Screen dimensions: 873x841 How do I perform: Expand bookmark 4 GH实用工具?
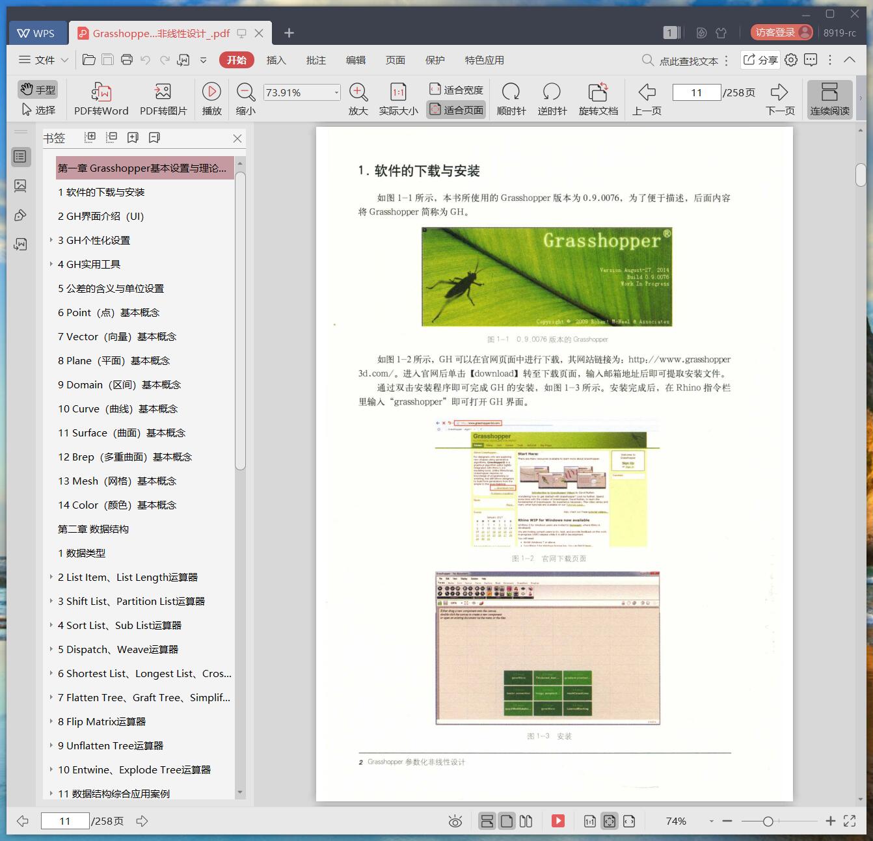pyautogui.click(x=51, y=264)
